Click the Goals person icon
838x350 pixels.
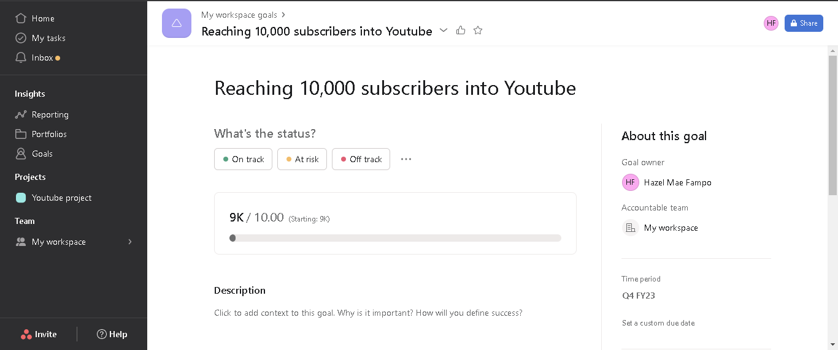click(21, 154)
